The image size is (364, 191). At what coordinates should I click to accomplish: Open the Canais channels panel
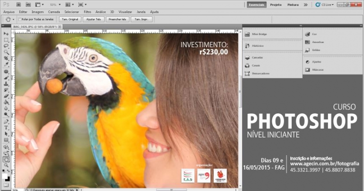pos(255,66)
